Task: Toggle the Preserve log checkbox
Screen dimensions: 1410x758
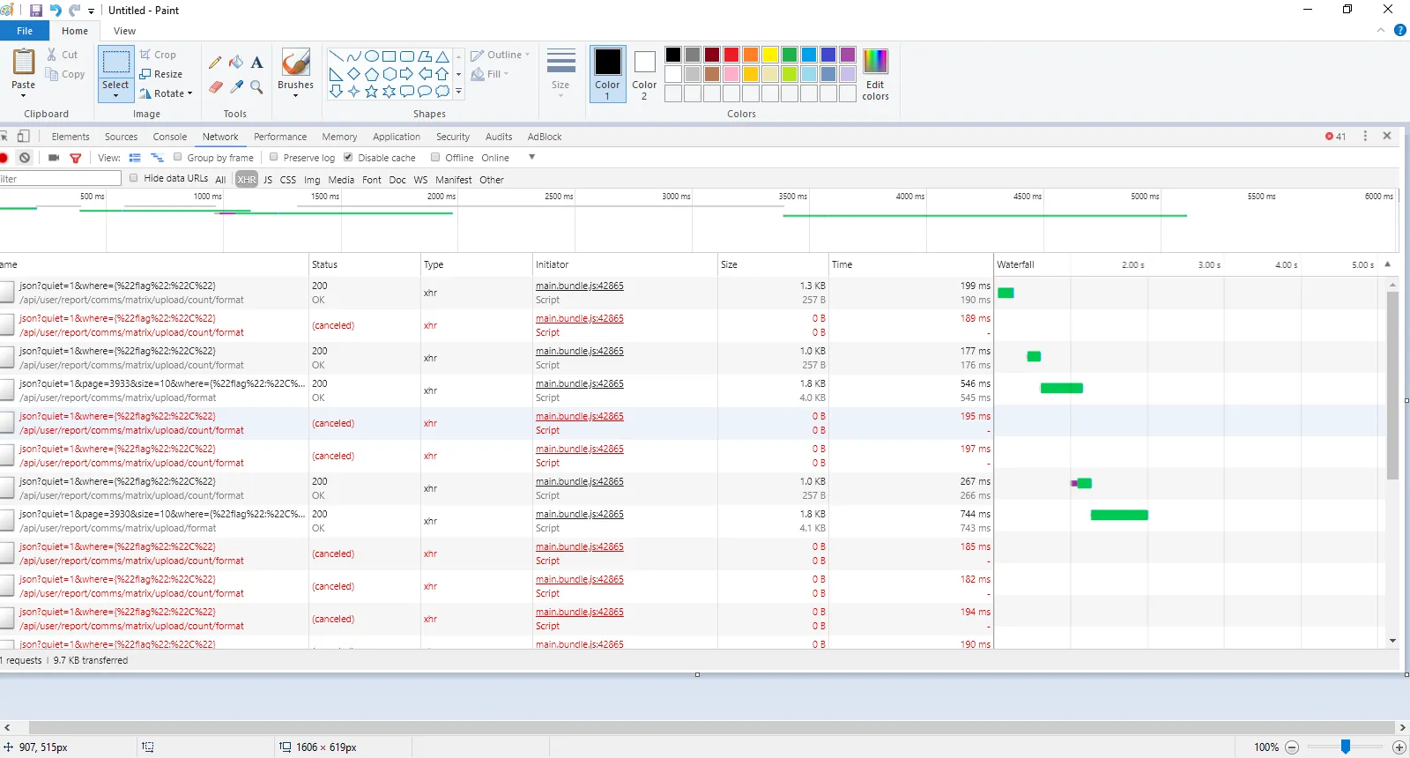Action: 274,157
